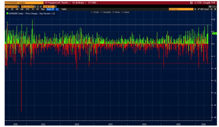Image resolution: width=219 pixels, height=127 pixels.
Task: Step date range forward with right arrow
Action: 41,7
